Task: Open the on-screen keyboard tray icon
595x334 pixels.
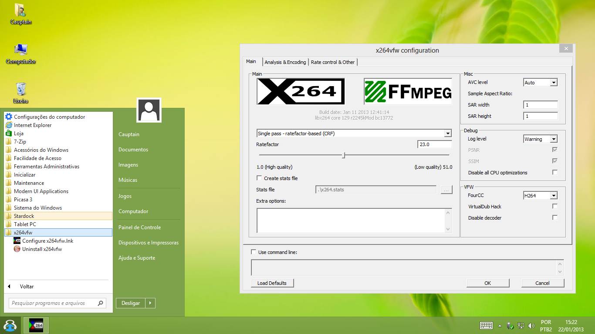Action: point(486,325)
